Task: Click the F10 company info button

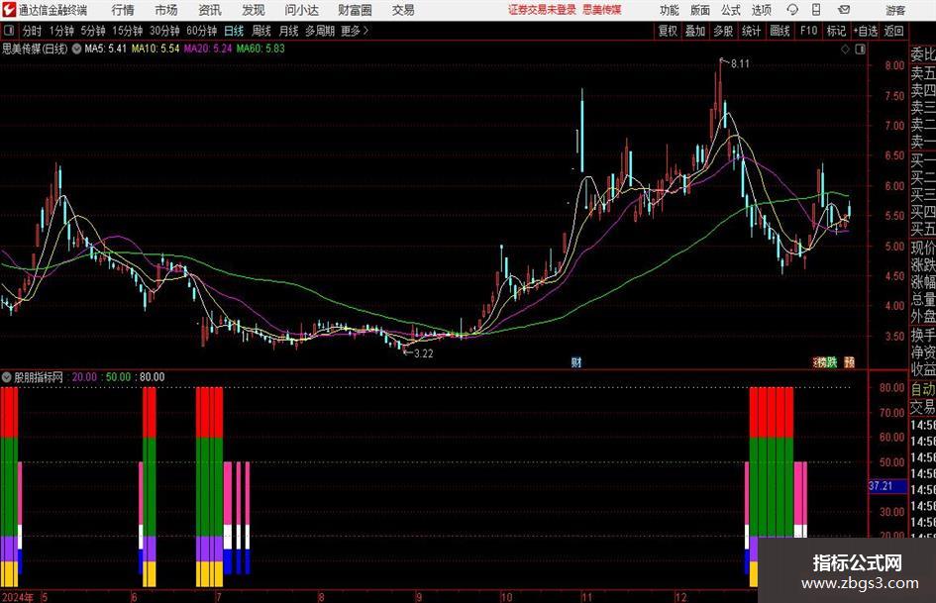Action: [x=809, y=31]
